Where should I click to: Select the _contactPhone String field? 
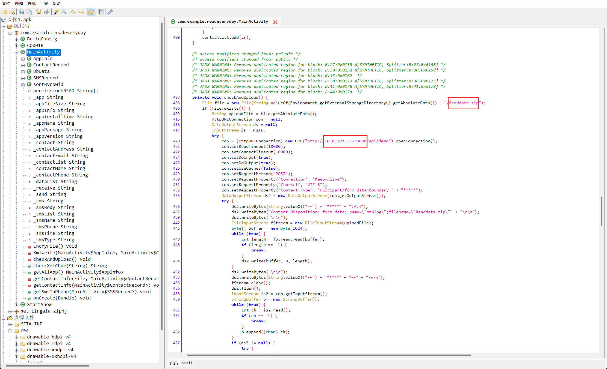60,175
